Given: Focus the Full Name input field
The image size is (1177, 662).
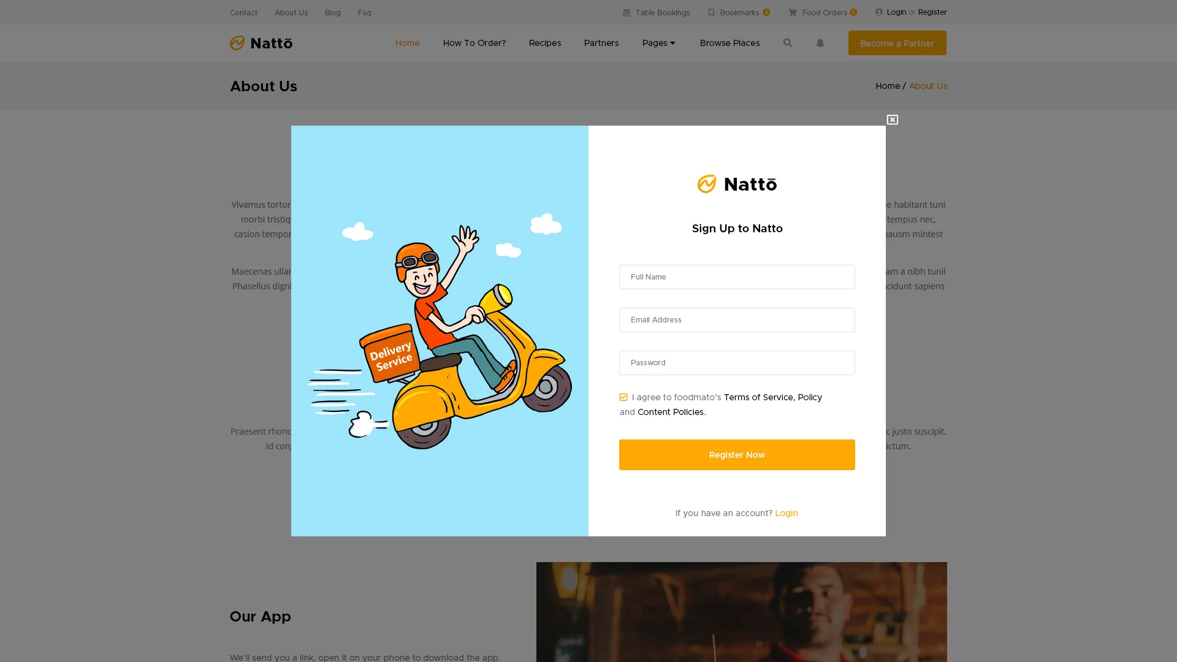Looking at the screenshot, I should [737, 277].
